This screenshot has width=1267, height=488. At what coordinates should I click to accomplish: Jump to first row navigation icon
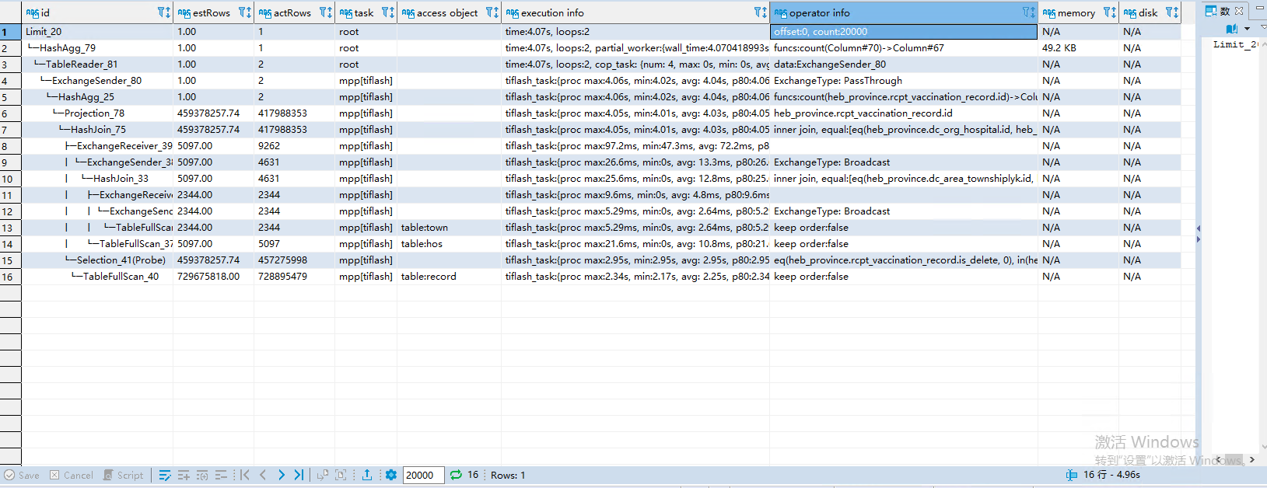[x=245, y=475]
